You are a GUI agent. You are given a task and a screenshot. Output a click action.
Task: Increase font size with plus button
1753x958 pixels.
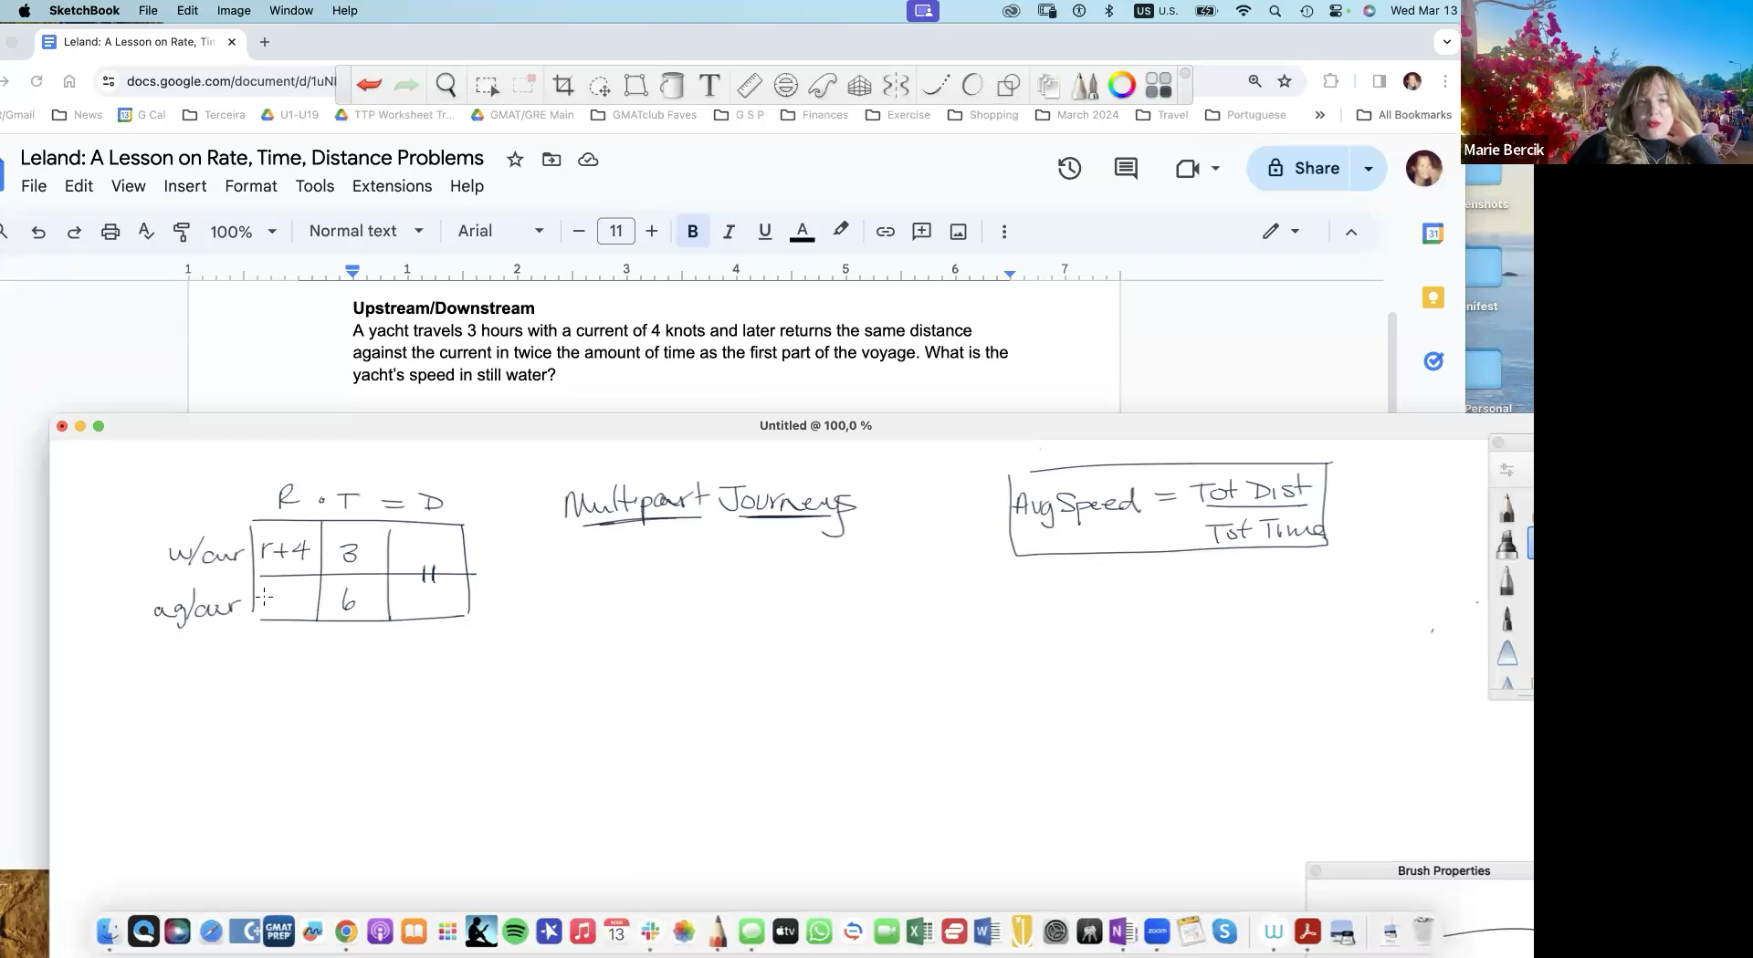(651, 232)
